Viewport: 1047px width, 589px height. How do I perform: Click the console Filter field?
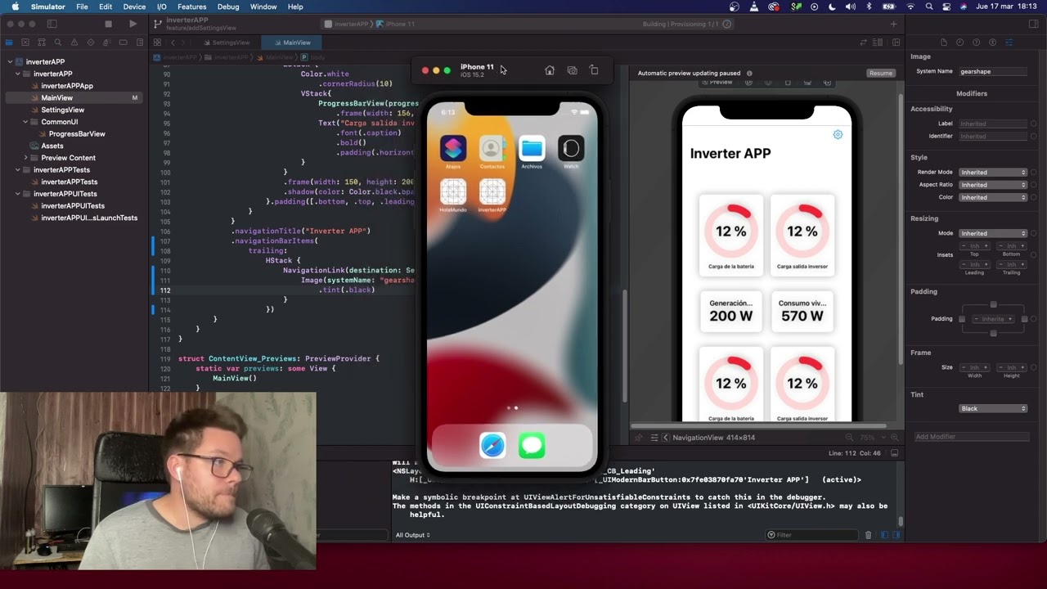coord(812,535)
